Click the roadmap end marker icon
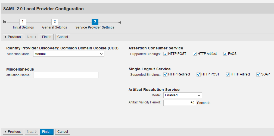274x136 pixels. click(x=120, y=22)
